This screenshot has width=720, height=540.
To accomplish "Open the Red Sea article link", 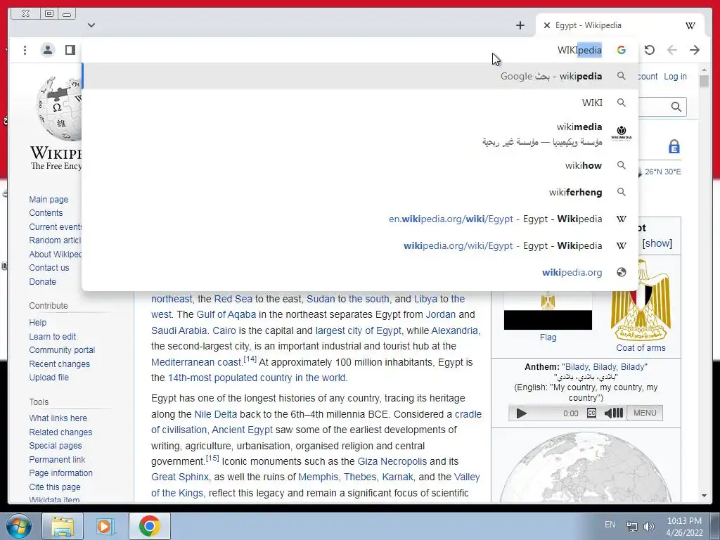I will click(233, 299).
